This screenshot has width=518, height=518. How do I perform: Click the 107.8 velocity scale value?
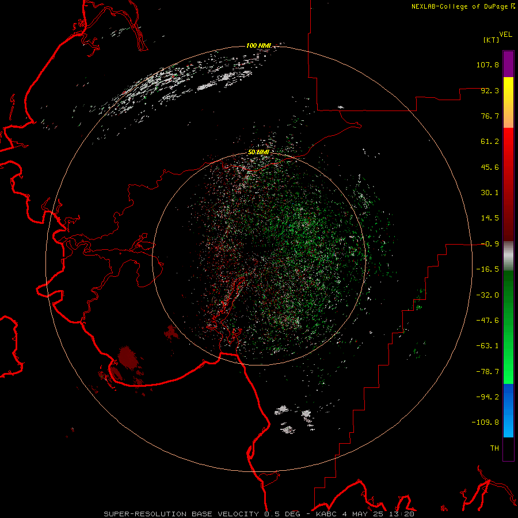point(487,64)
